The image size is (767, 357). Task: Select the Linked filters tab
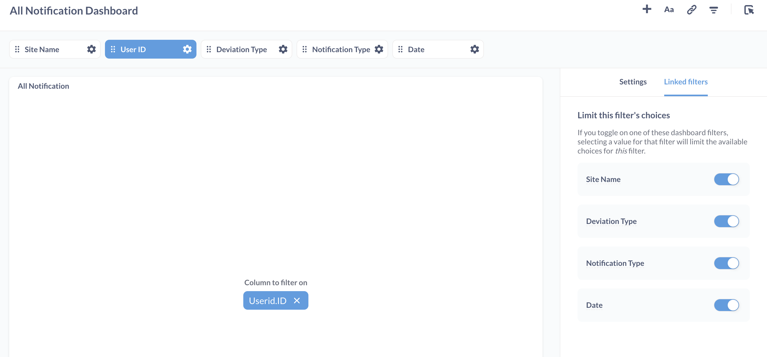click(686, 81)
